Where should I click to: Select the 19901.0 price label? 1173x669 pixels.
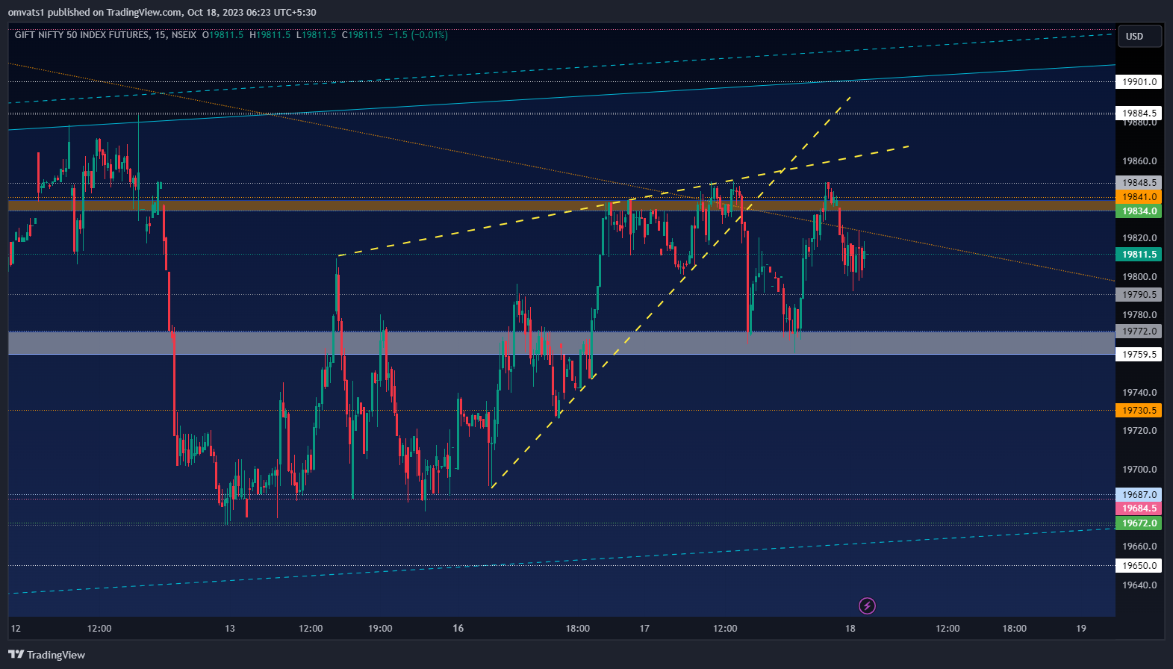(1139, 82)
